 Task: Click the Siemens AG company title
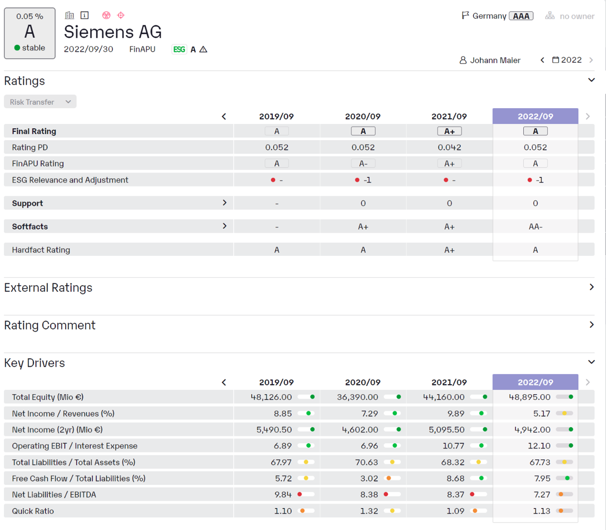tap(113, 32)
